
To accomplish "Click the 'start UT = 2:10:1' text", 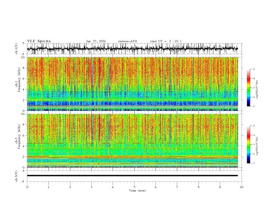I will 166,41.
